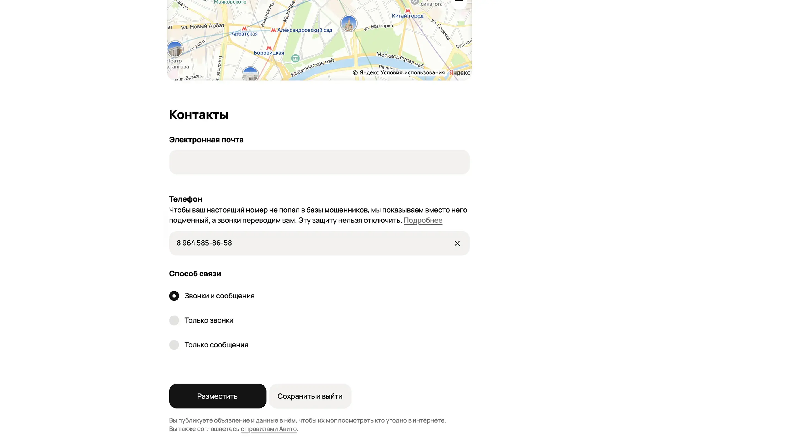Click the Kitay-gorod metro station icon

coord(407,10)
